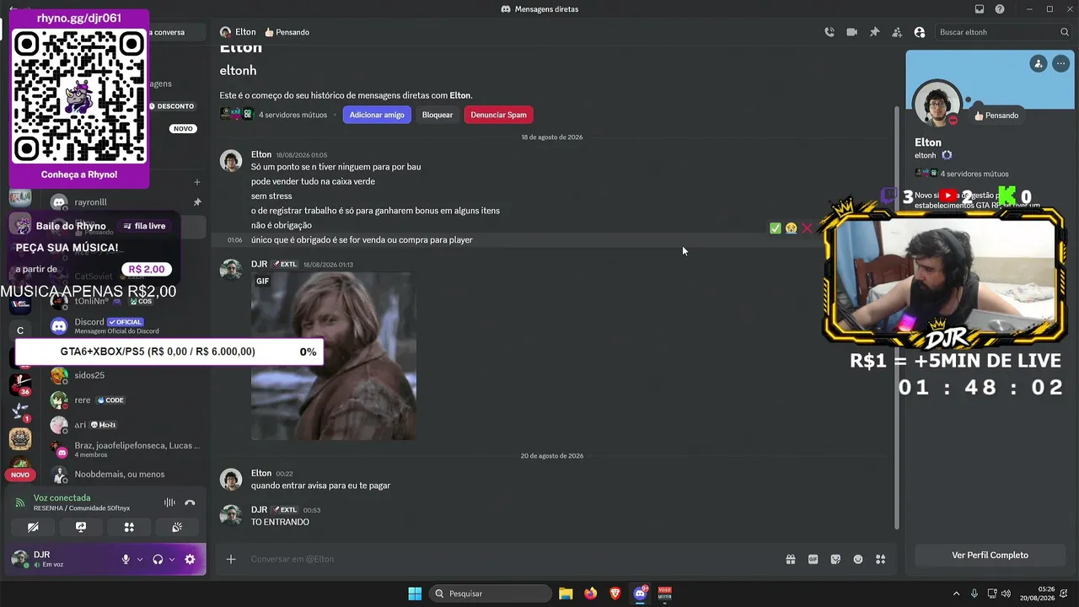
Task: Disconnect from the voice channel
Action: click(190, 502)
